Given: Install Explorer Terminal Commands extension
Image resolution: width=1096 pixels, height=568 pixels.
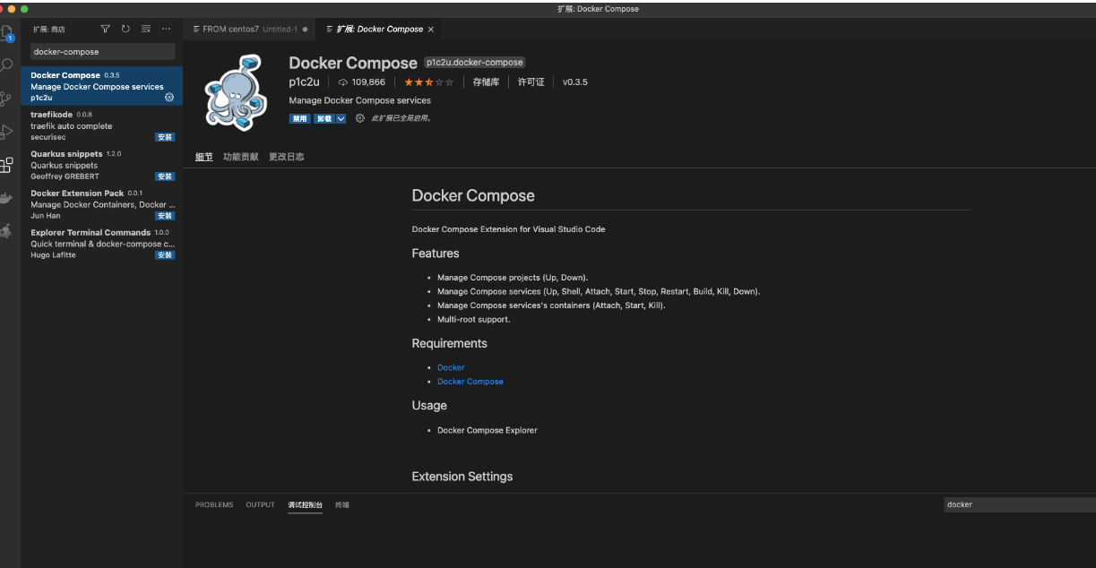Looking at the screenshot, I should point(165,255).
